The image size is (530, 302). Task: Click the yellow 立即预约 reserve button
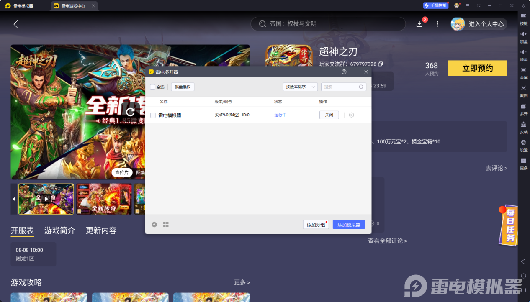[x=477, y=68]
